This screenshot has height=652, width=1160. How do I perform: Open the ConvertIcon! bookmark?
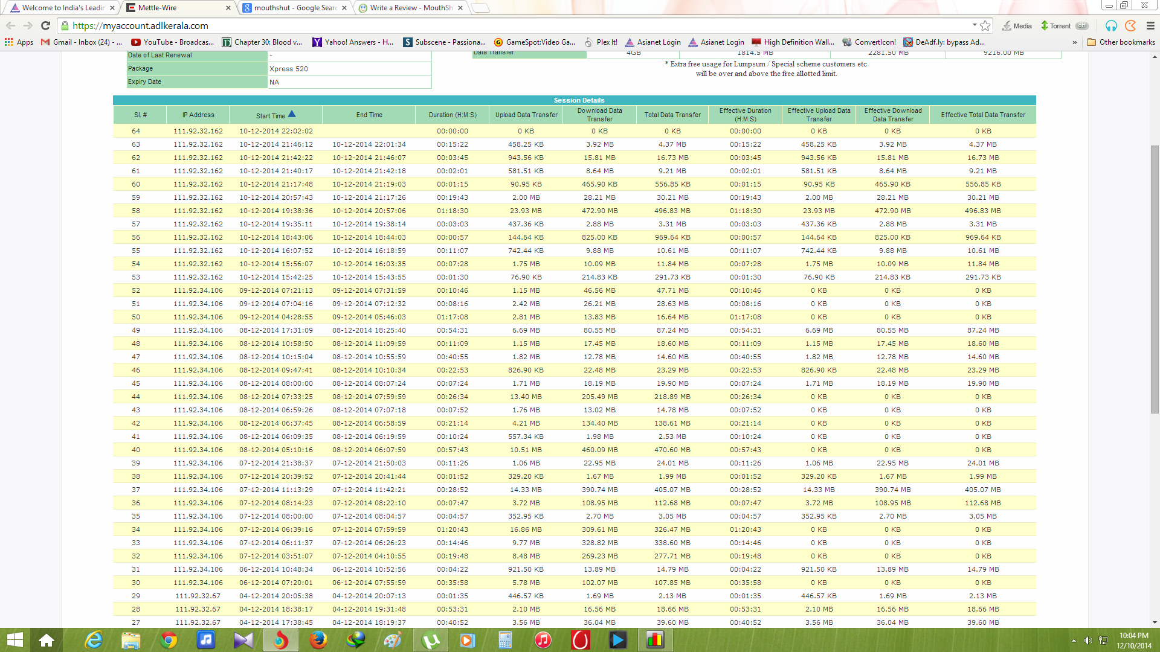869,42
